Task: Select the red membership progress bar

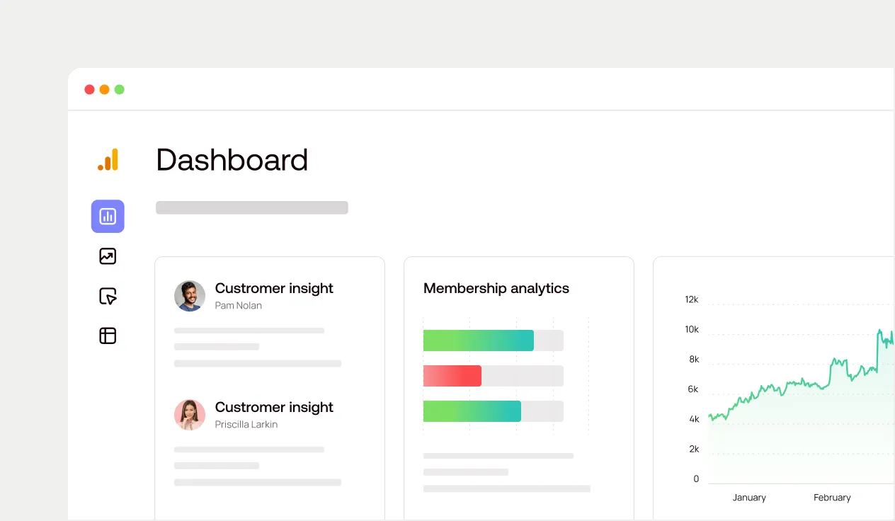Action: coord(452,376)
